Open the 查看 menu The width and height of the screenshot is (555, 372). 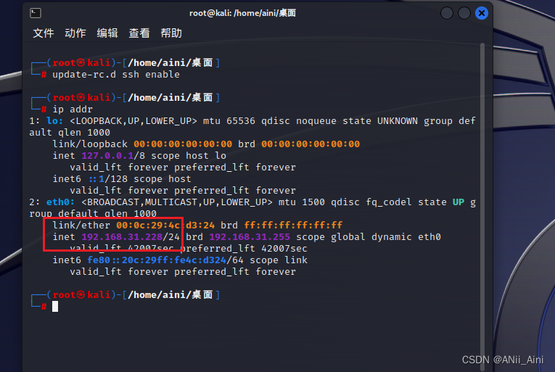pos(139,33)
